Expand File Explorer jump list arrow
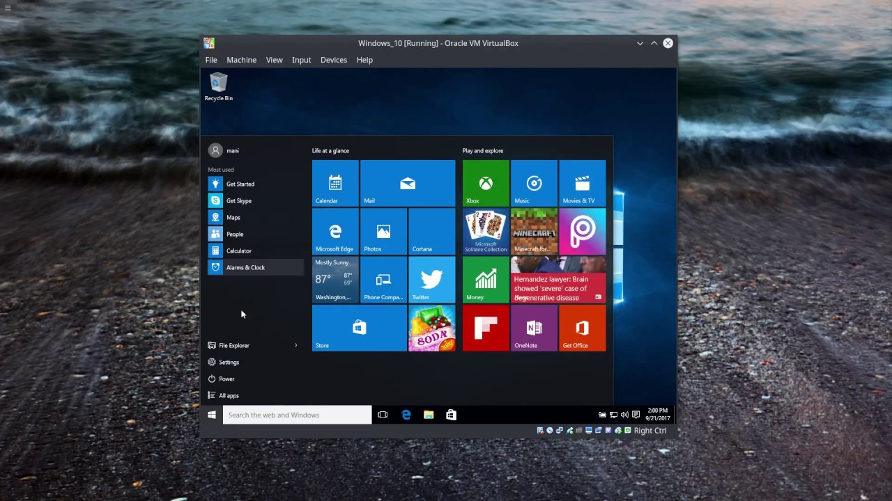Image resolution: width=892 pixels, height=501 pixels. (x=295, y=345)
